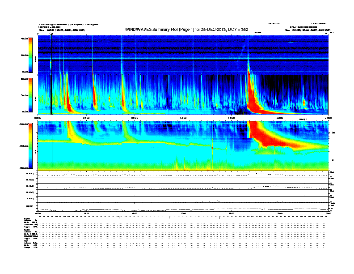The height and width of the screenshot is (274, 354).
Task: Click the 10 tick right of TNR panel
Action: [333, 160]
